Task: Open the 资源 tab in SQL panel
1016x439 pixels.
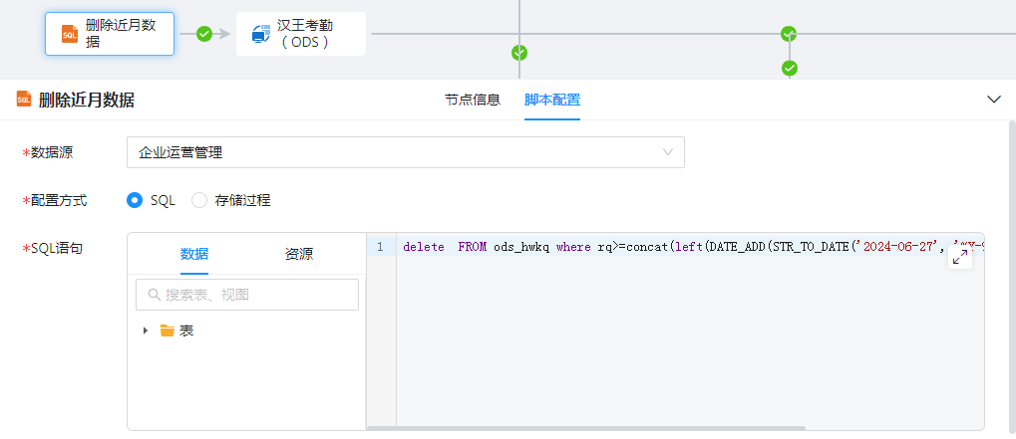Action: (x=299, y=254)
